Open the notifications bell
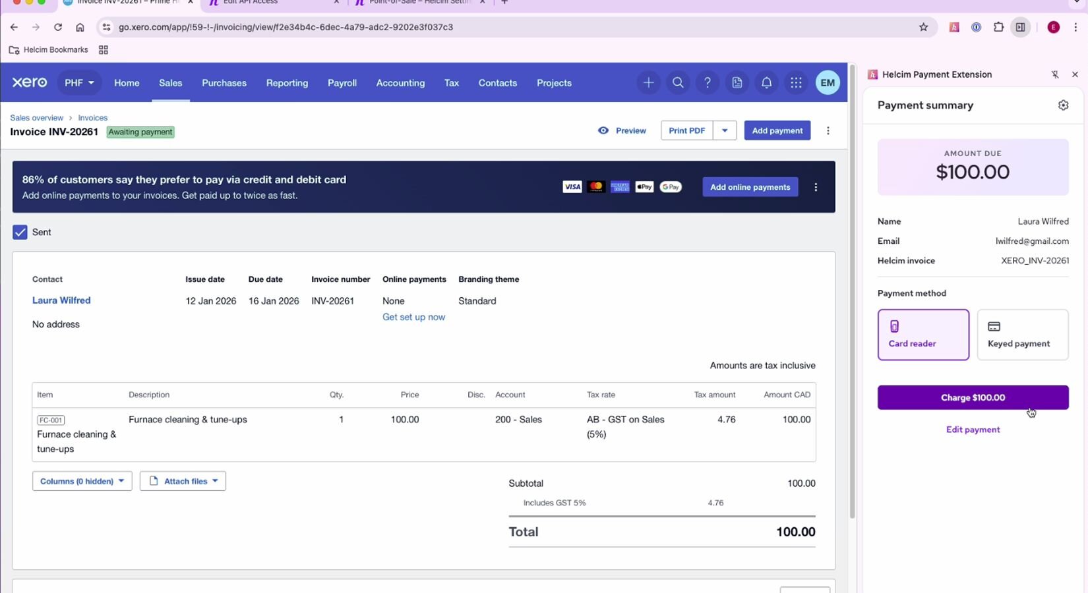The height and width of the screenshot is (593, 1088). (x=766, y=83)
